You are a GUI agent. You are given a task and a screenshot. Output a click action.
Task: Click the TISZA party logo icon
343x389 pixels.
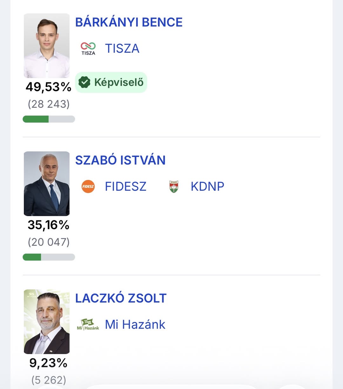(88, 48)
